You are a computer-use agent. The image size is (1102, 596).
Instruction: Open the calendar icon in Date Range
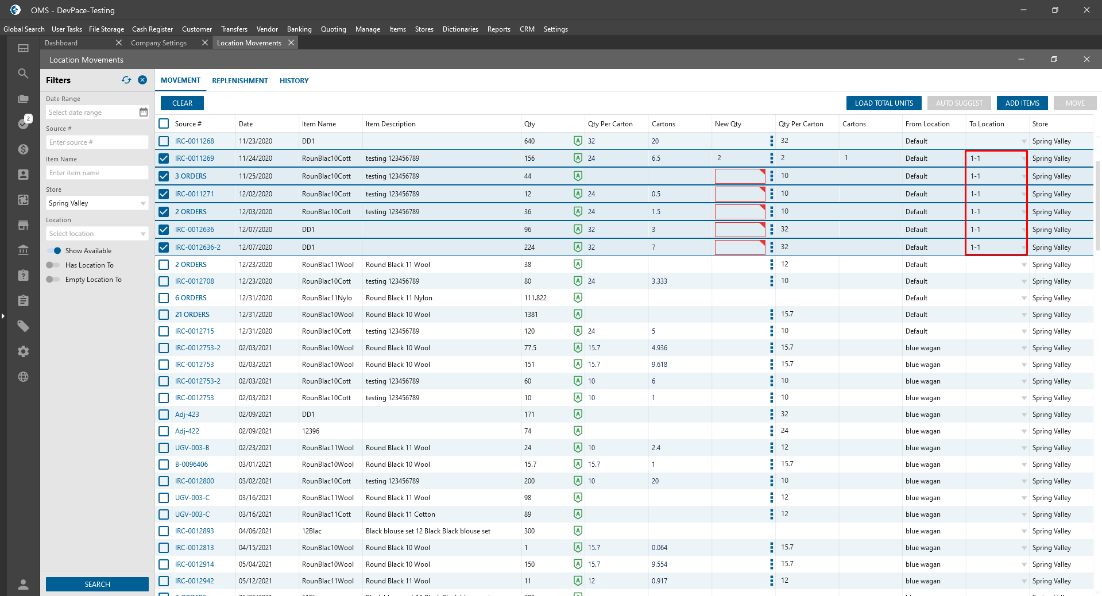coord(144,113)
